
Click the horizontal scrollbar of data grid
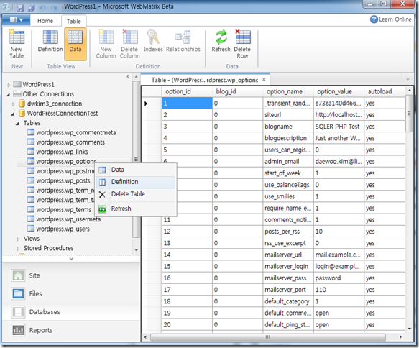coord(268,336)
